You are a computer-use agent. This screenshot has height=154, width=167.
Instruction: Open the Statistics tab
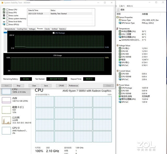[63, 29]
